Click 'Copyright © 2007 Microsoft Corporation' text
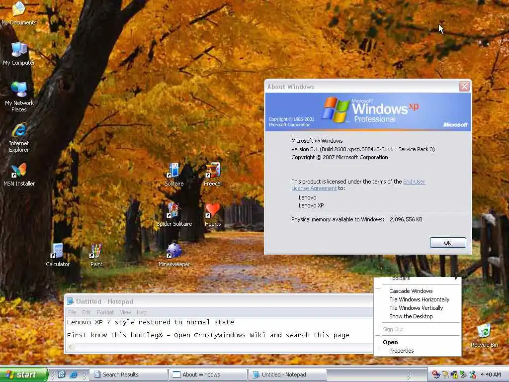Image resolution: width=509 pixels, height=382 pixels. coord(339,157)
